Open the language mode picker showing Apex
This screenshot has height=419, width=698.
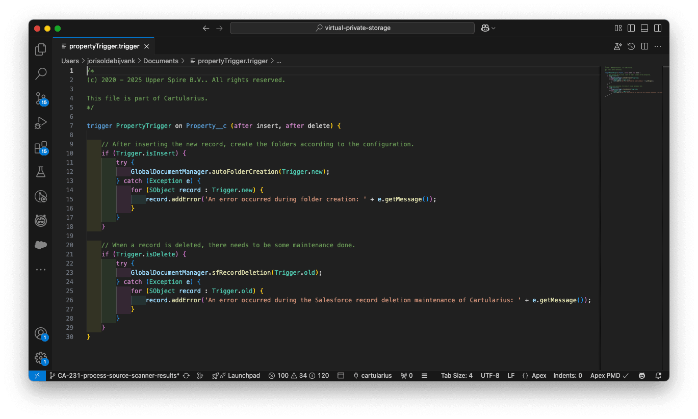534,375
